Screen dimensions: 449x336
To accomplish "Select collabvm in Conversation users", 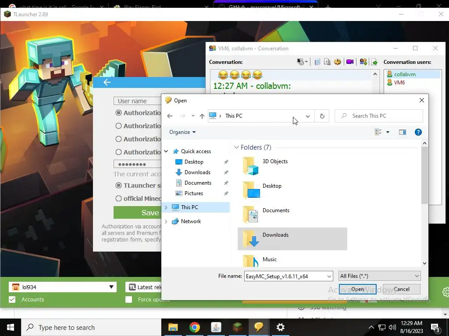I will pyautogui.click(x=405, y=74).
